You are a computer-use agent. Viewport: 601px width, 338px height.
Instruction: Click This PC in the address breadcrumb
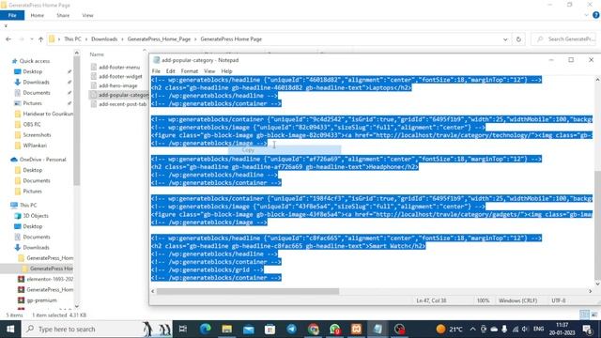72,39
